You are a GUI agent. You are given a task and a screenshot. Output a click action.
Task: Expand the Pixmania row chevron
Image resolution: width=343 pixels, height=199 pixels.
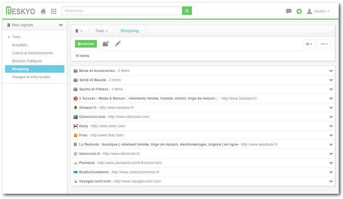click(x=331, y=163)
